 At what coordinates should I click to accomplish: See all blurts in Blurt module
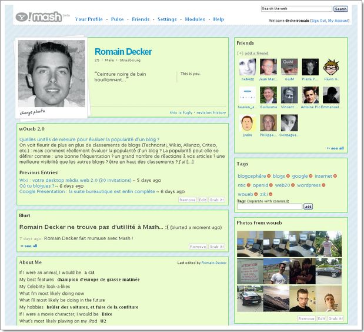click(x=29, y=246)
